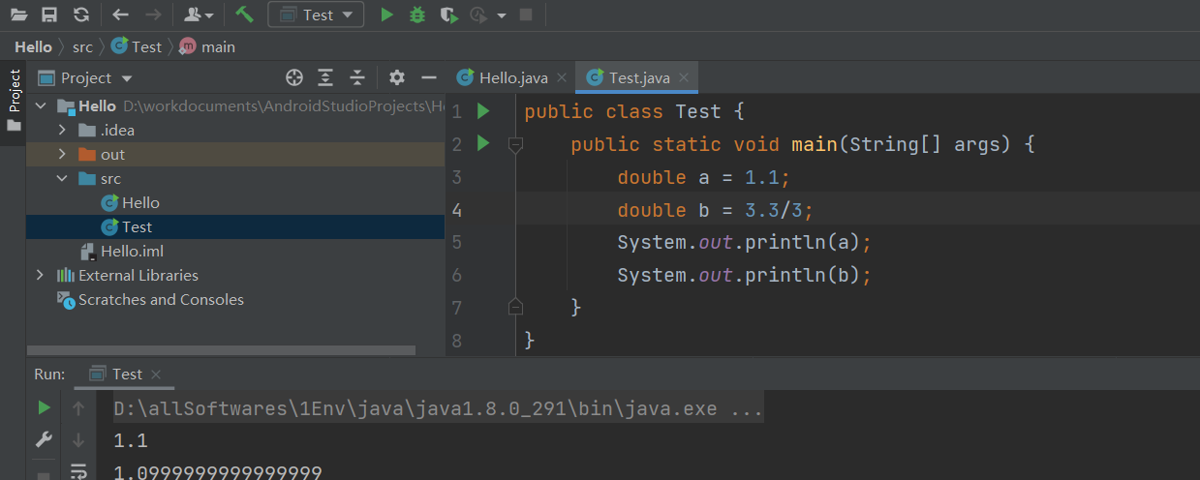Close the Test tab in the Run panel
Viewport: 1200px width, 480px height.
[156, 375]
